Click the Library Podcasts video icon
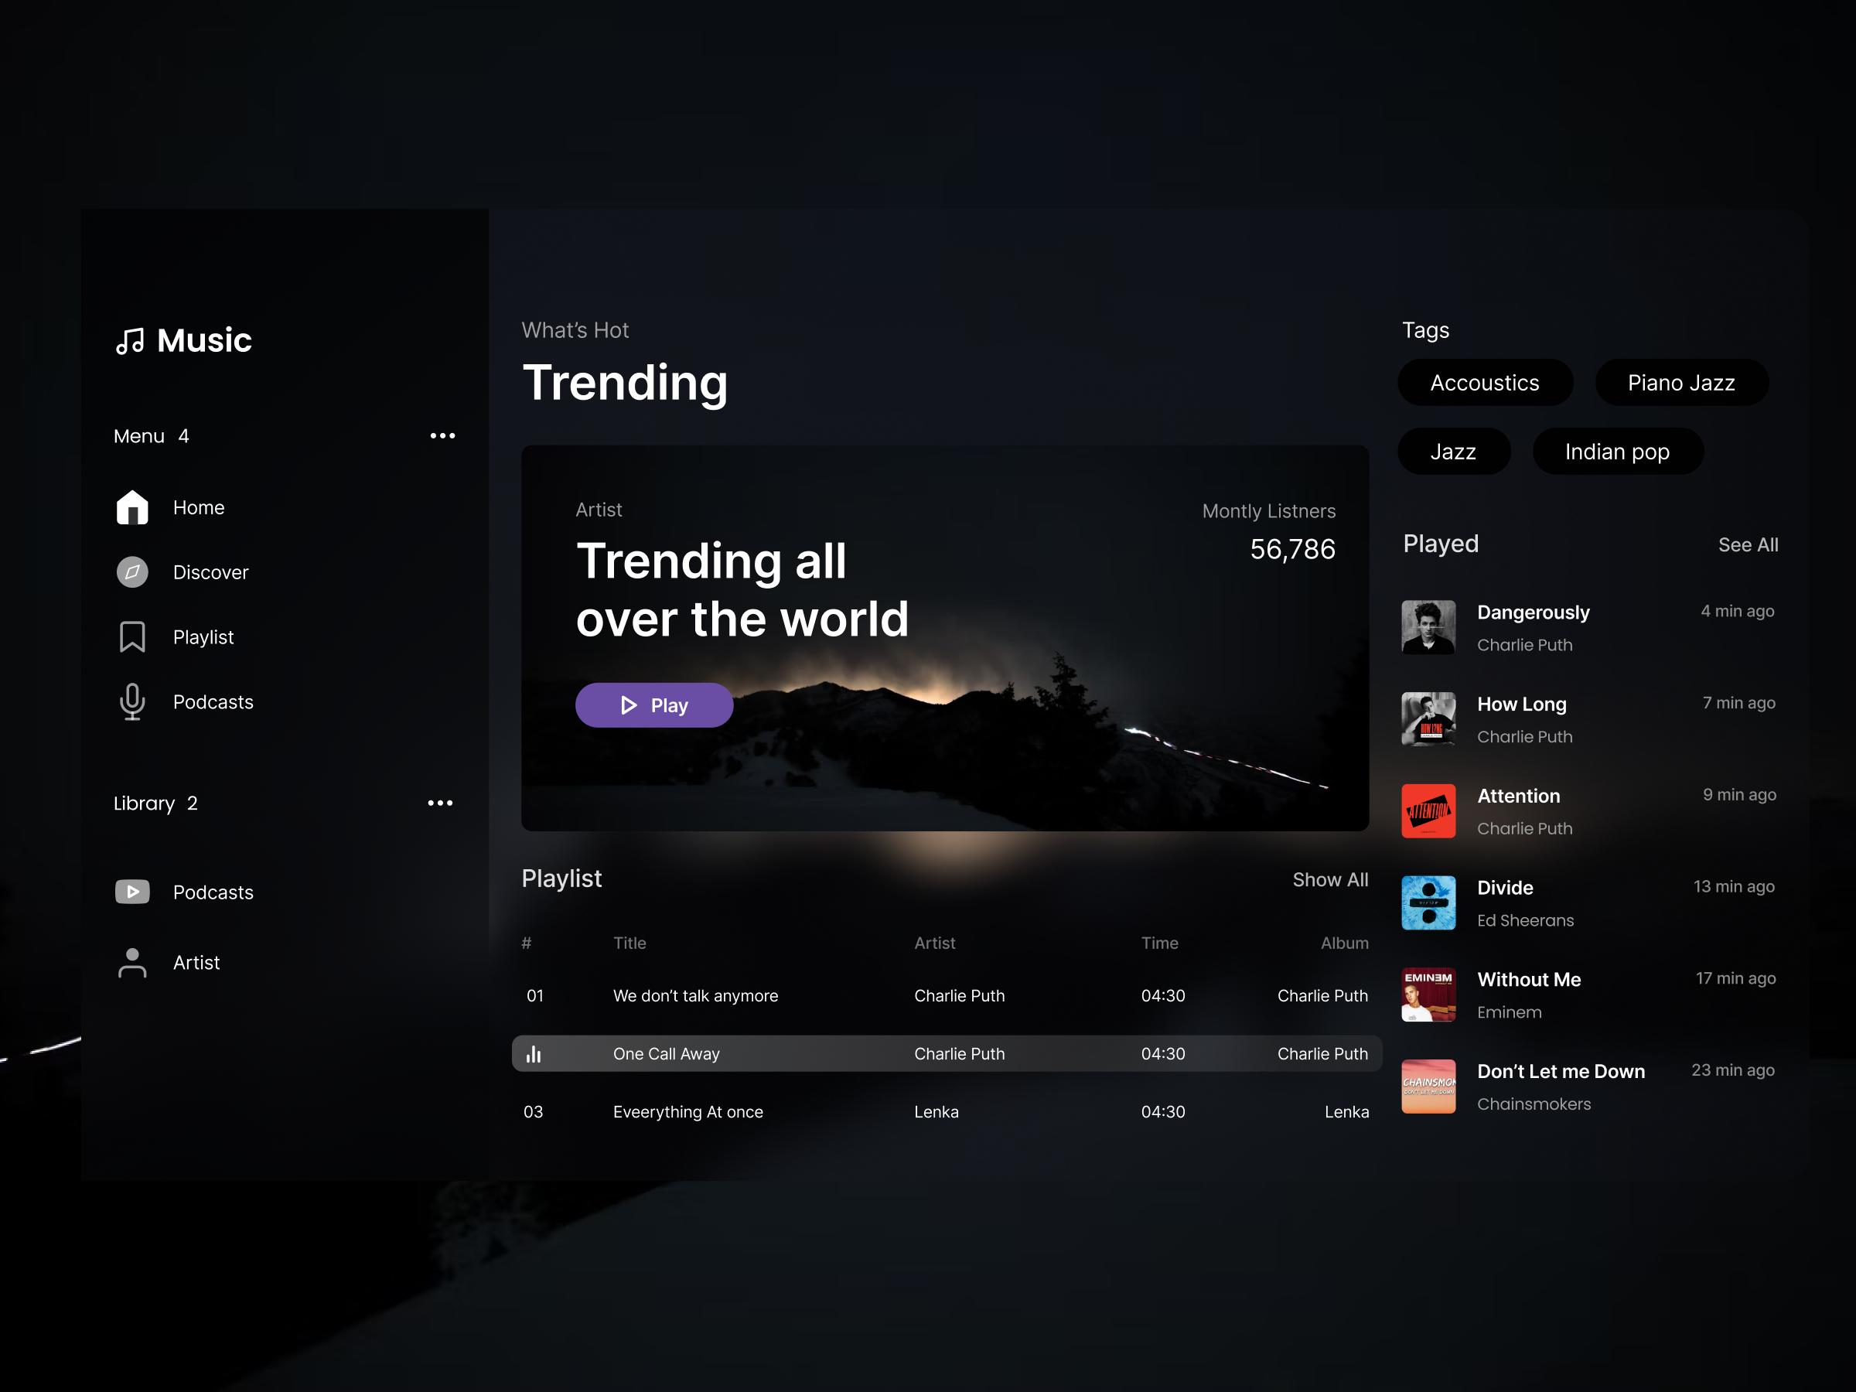Screen dimensions: 1856x1392 click(x=131, y=891)
